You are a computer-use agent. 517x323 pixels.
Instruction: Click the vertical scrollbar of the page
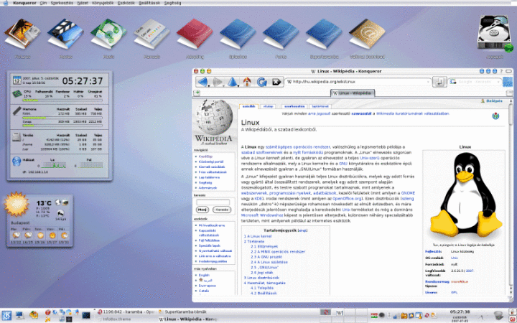click(x=511, y=198)
